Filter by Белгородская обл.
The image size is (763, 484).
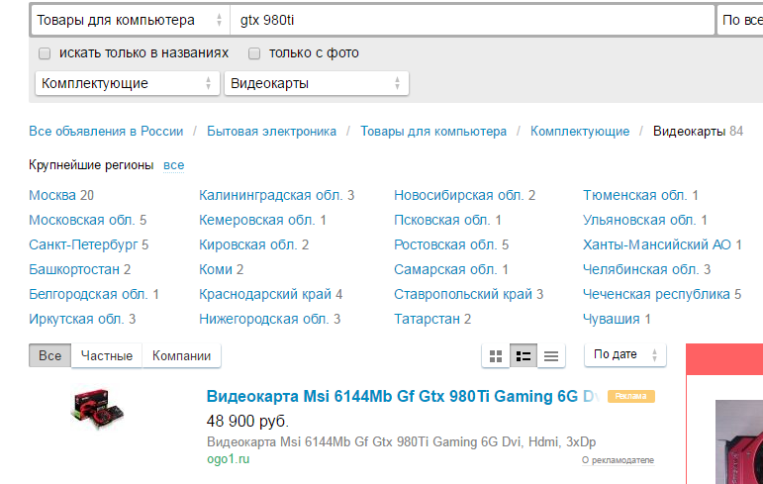(x=88, y=294)
